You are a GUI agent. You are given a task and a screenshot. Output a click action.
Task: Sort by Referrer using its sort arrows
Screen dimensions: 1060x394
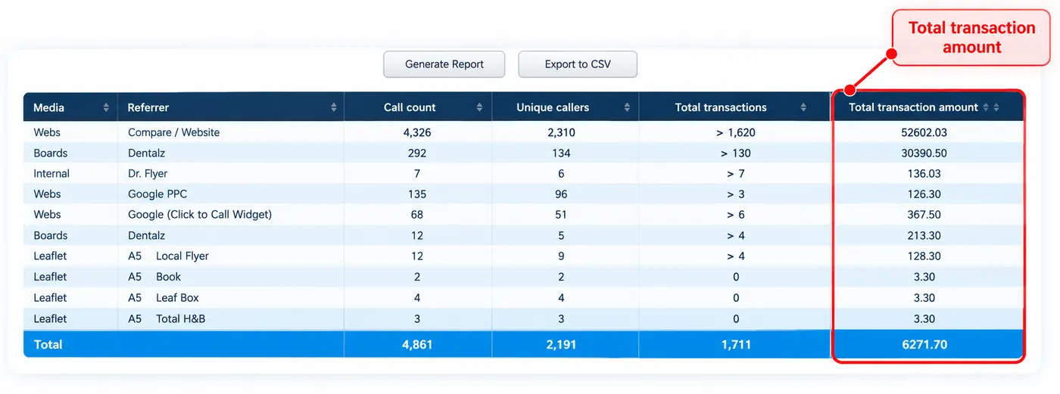tap(334, 107)
